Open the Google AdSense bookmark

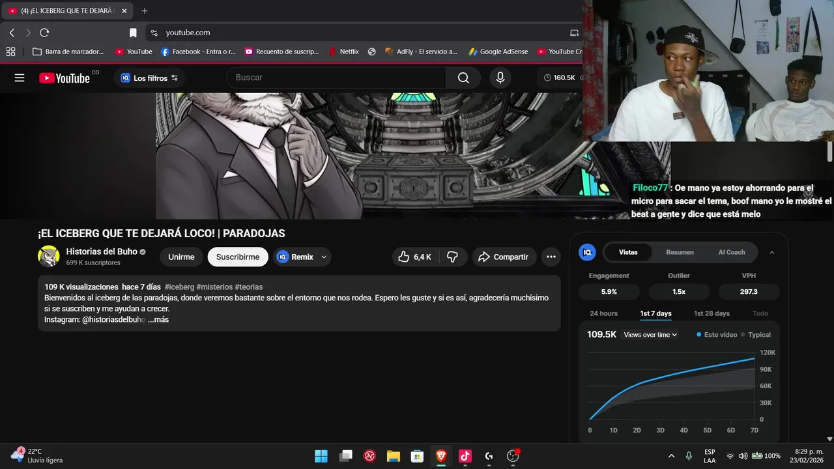(x=498, y=51)
